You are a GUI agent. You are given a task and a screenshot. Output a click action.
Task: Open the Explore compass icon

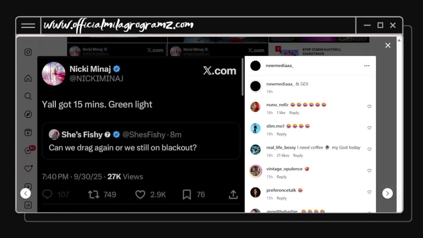[28, 114]
